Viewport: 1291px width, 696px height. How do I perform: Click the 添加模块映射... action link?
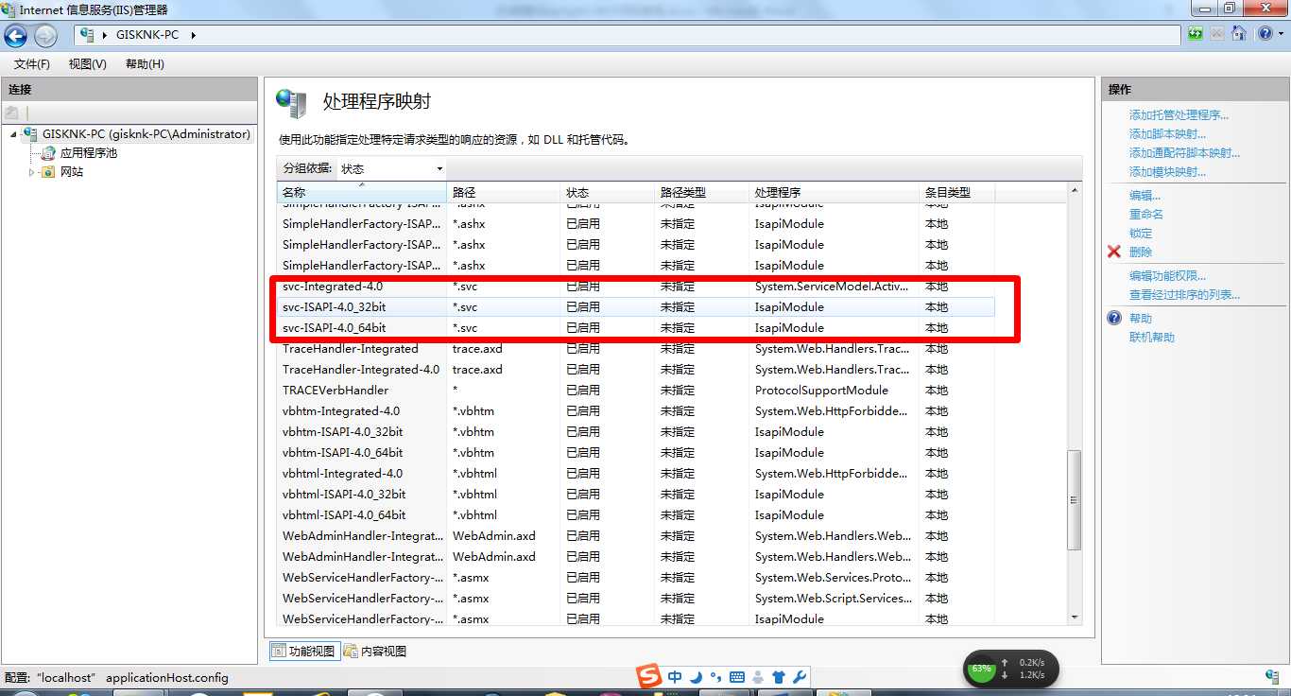[x=1167, y=172]
